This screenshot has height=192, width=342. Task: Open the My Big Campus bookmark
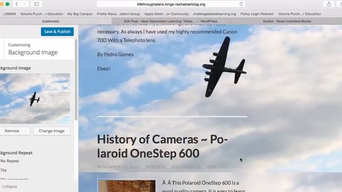click(80, 14)
